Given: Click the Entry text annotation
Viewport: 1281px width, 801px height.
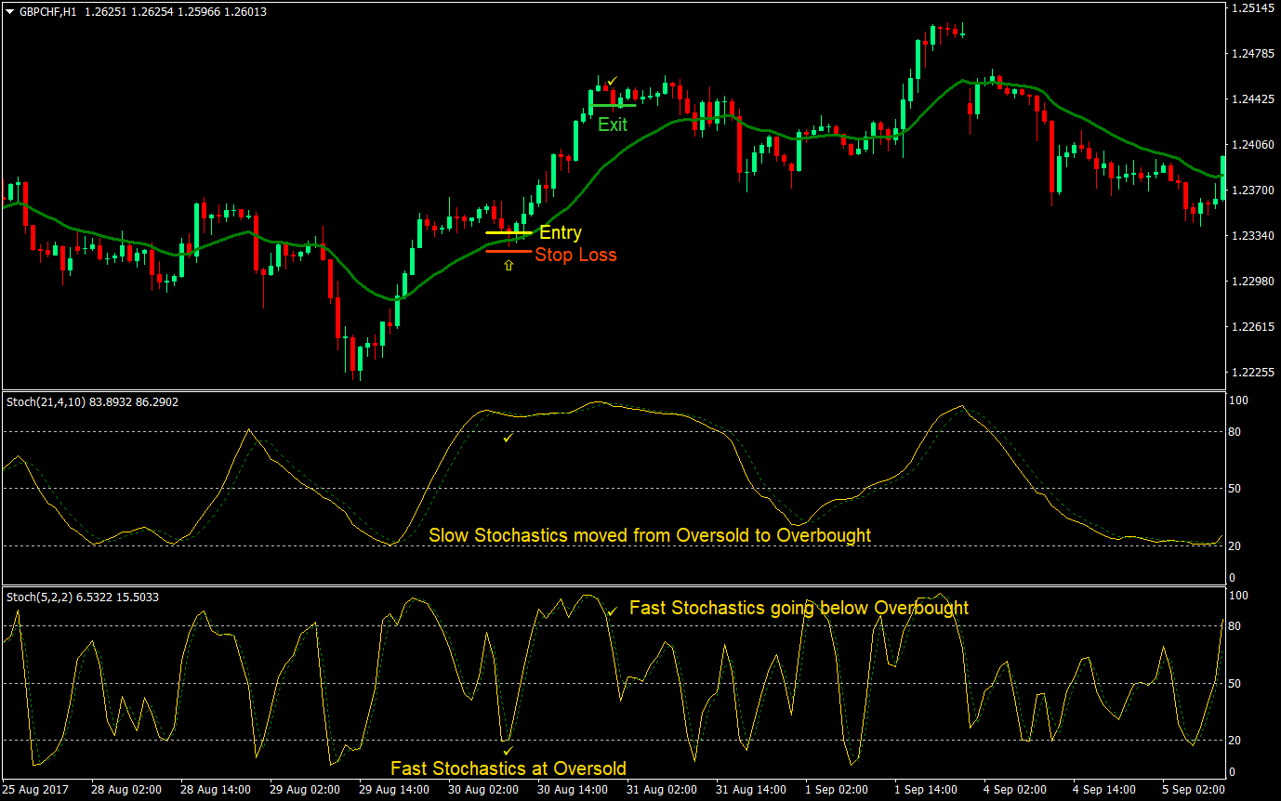Looking at the screenshot, I should 560,232.
